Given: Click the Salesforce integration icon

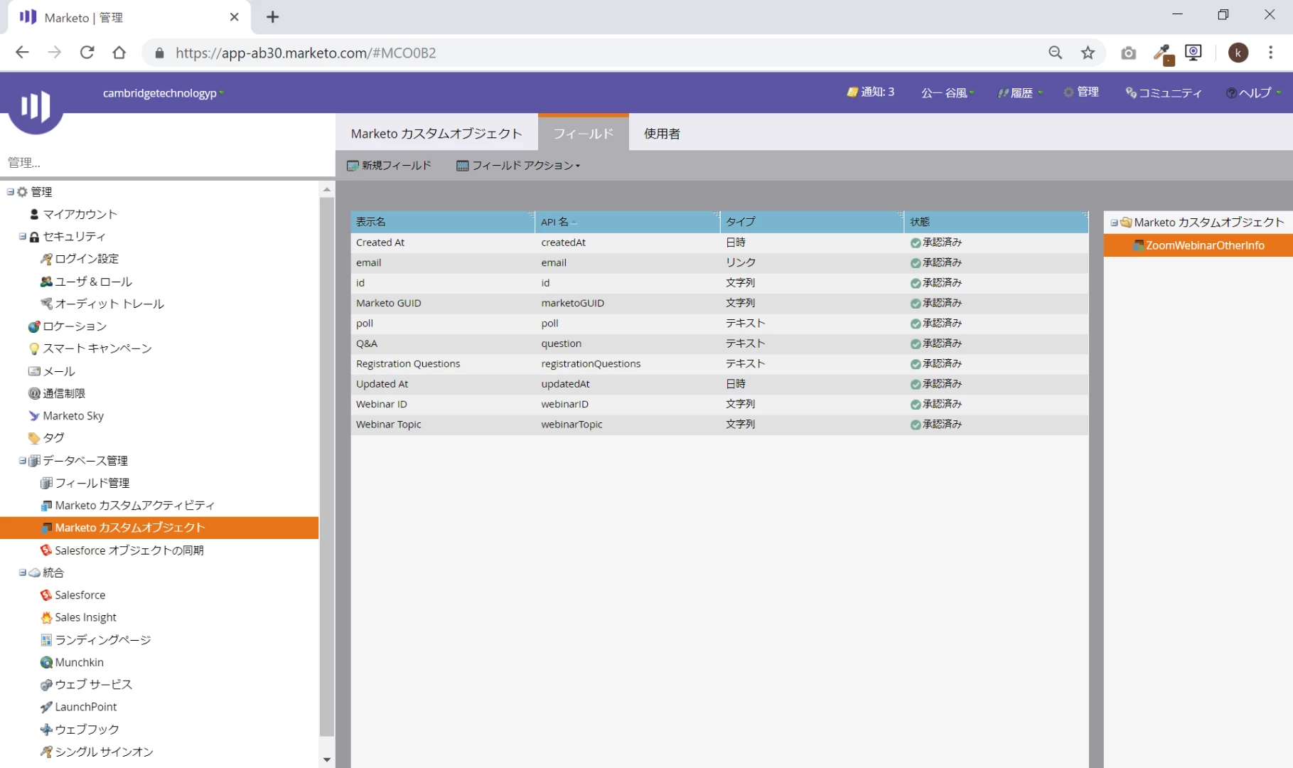Looking at the screenshot, I should 46,595.
